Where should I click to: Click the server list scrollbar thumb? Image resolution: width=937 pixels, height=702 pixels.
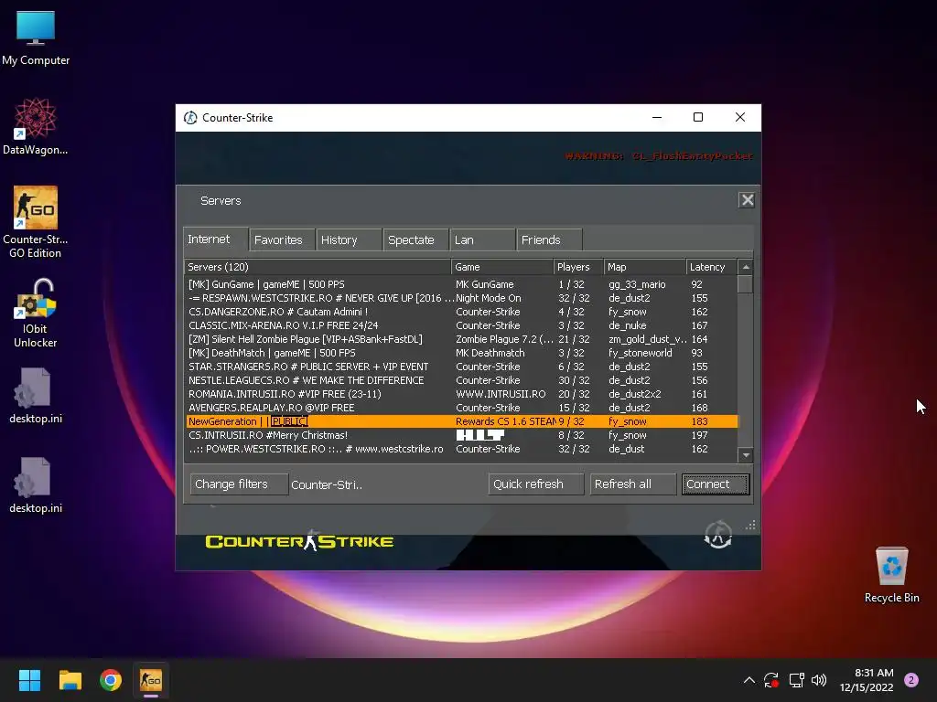point(745,283)
